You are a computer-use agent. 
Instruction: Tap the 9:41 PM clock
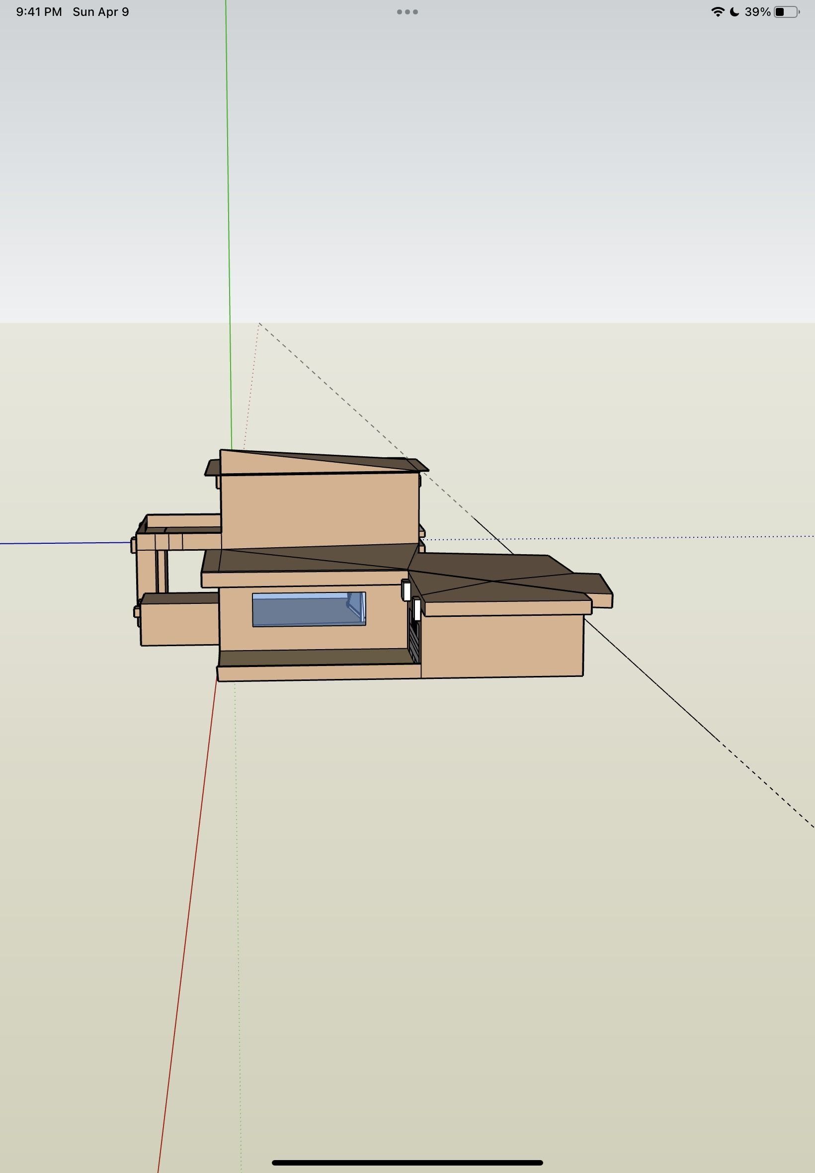[x=39, y=12]
